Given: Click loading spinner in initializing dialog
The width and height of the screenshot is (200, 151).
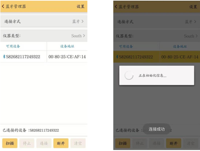Looking at the screenshot, I should pyautogui.click(x=129, y=76).
